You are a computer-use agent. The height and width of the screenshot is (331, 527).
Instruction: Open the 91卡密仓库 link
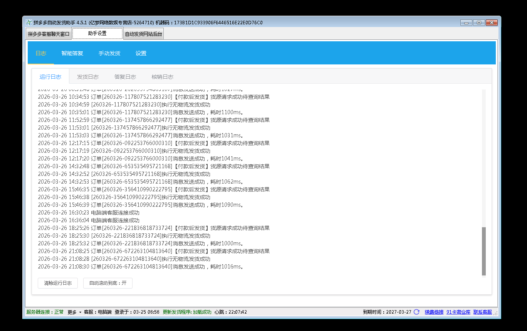tap(458, 312)
